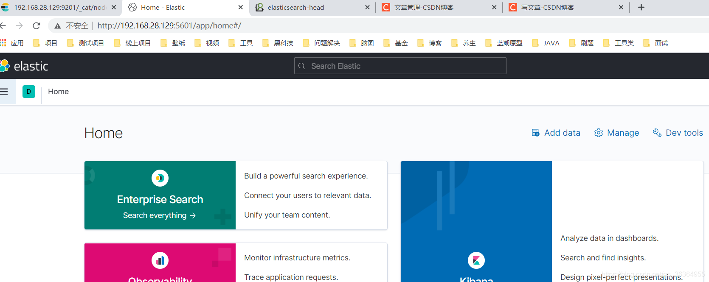Open the 脑图 bookmark folder
This screenshot has width=709, height=282.
[362, 43]
